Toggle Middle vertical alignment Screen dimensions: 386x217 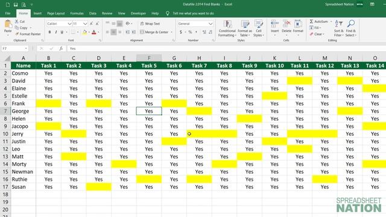(113, 24)
